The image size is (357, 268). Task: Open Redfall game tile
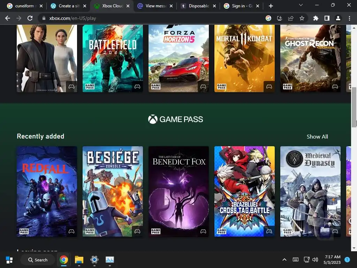coord(47,192)
